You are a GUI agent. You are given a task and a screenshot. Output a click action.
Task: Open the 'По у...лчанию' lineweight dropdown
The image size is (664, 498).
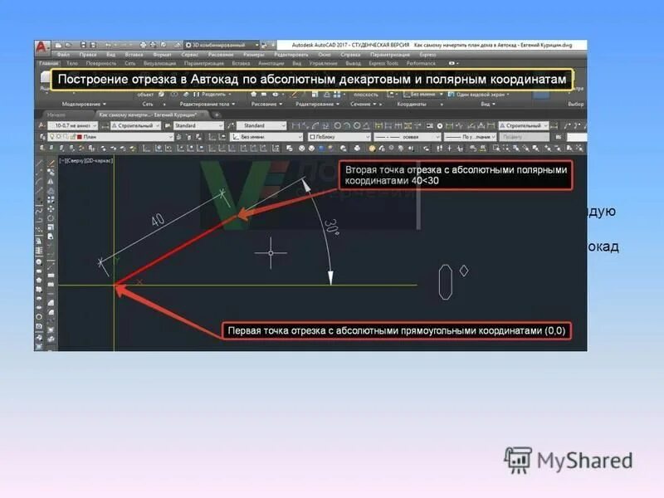(470, 137)
